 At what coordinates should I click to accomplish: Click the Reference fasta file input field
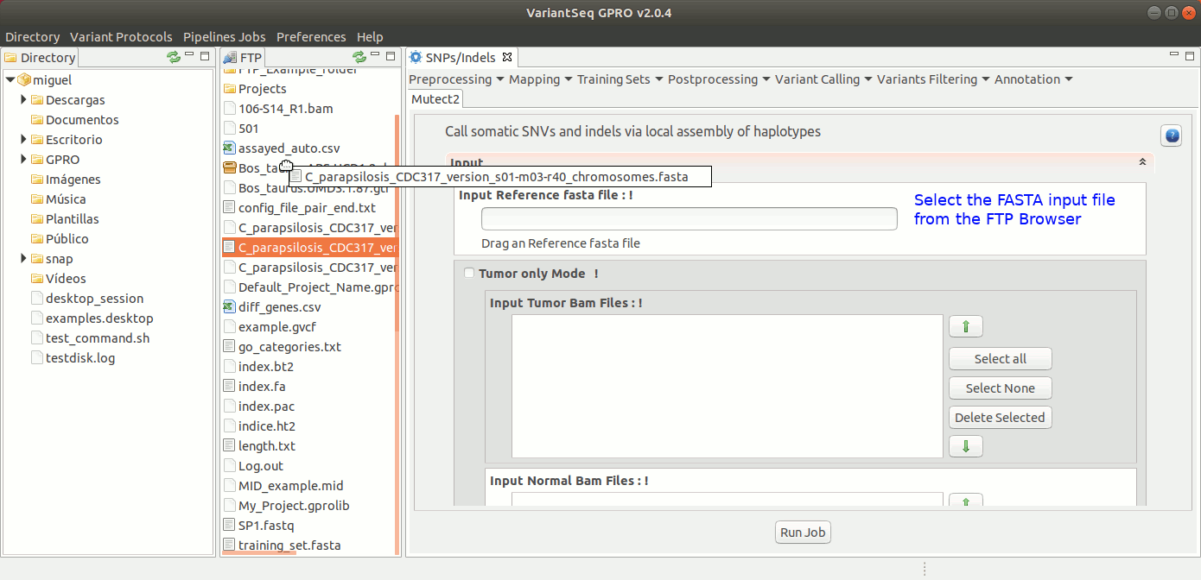coord(689,219)
